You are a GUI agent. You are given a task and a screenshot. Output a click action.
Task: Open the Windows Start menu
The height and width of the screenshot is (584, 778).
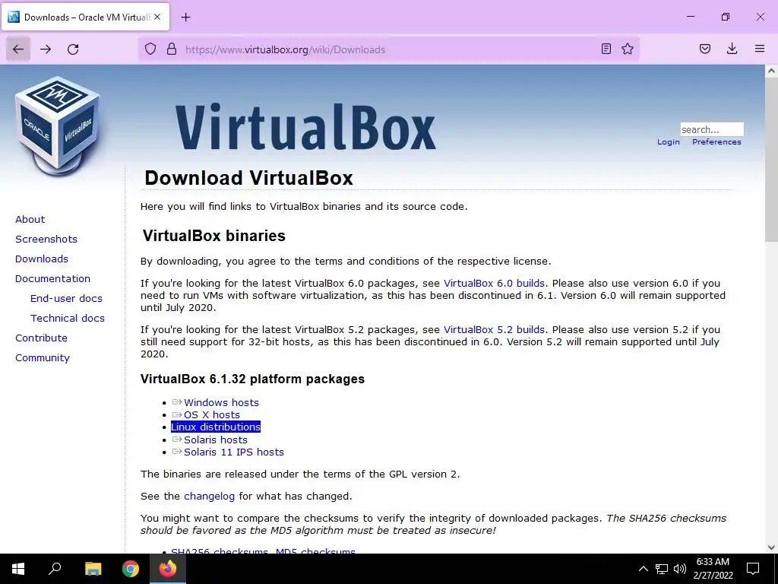(18, 569)
